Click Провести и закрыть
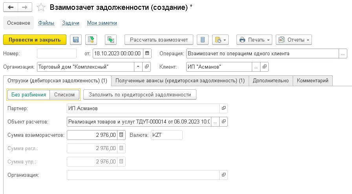352x194 pixels. tap(35, 40)
